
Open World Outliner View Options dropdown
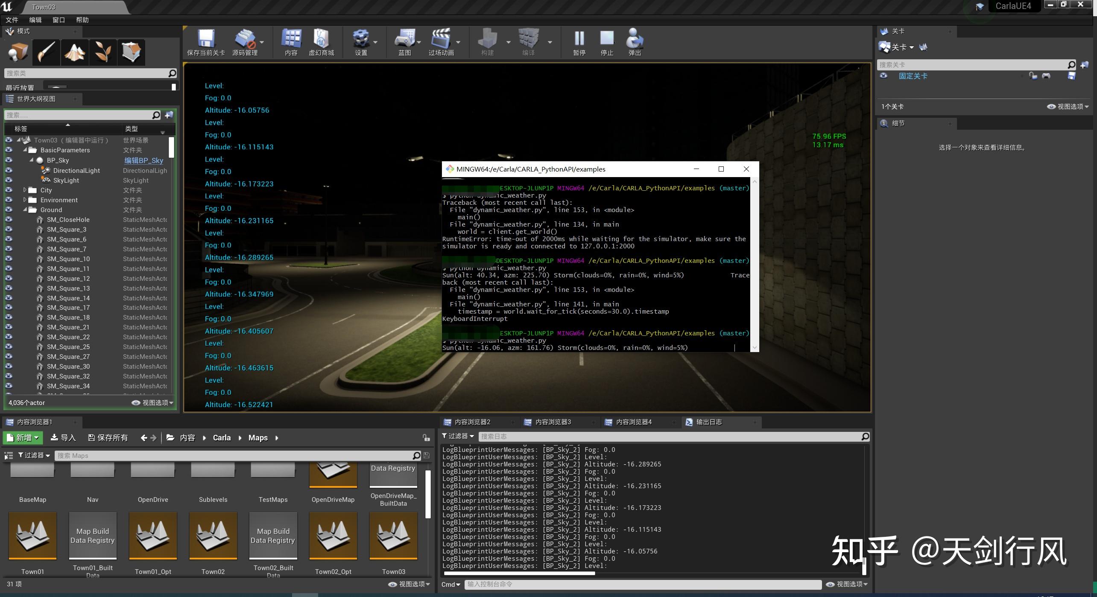click(x=152, y=402)
